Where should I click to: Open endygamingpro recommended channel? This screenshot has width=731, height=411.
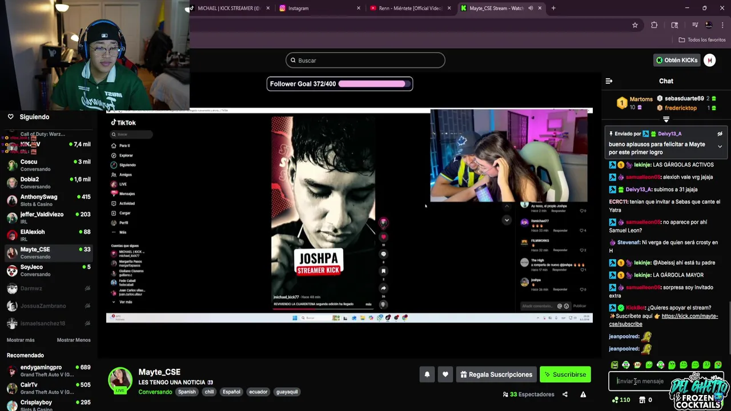click(x=49, y=370)
